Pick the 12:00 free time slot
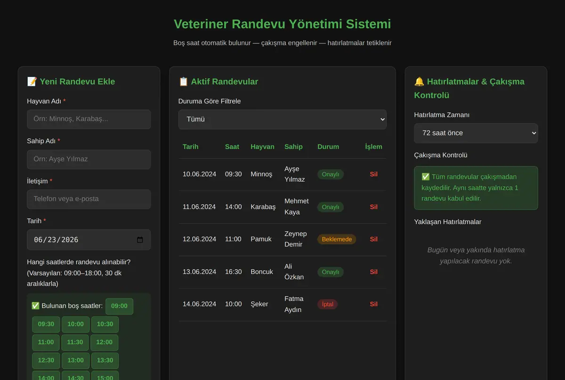Image resolution: width=565 pixels, height=380 pixels. (105, 342)
